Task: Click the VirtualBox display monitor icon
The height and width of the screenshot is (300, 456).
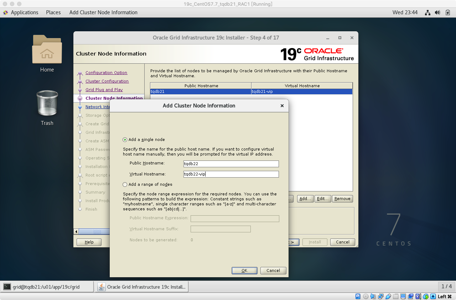Action: 403,296
